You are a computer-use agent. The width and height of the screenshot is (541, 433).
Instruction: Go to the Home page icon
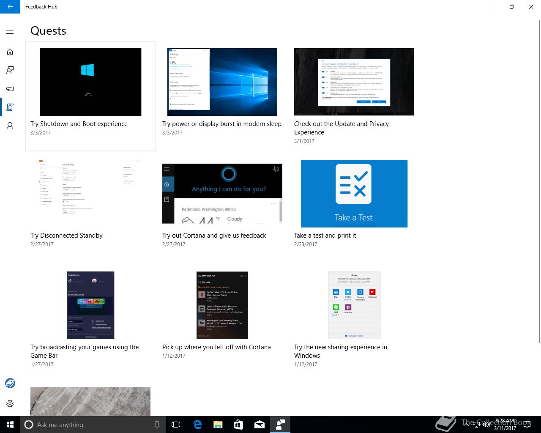click(10, 52)
